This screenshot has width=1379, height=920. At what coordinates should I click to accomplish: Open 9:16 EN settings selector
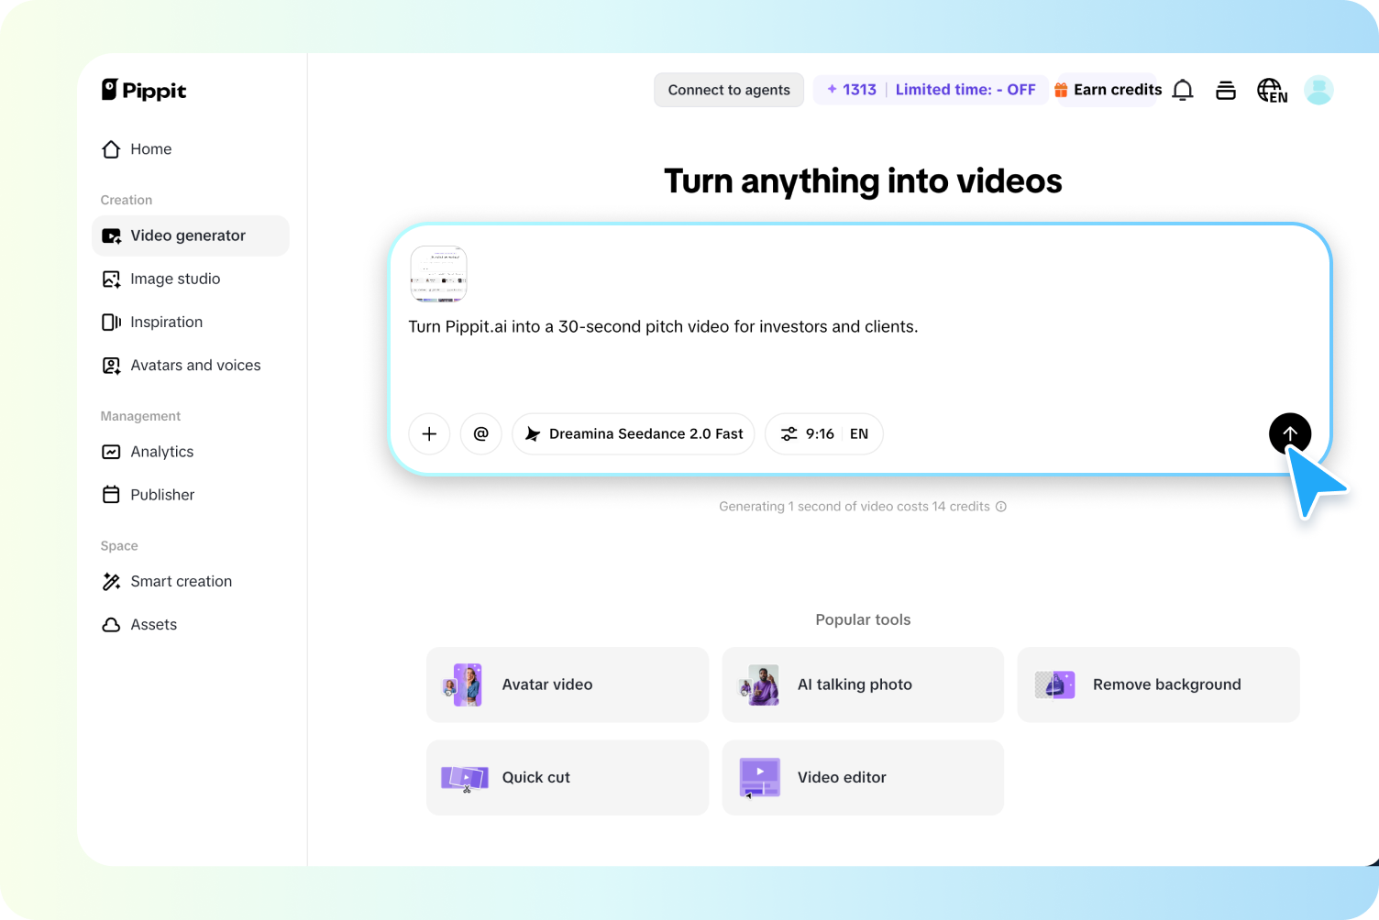(x=824, y=434)
